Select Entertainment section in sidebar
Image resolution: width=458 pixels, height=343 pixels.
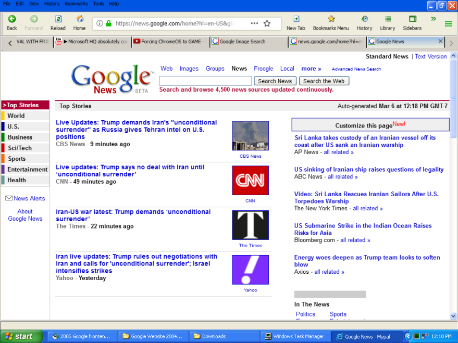(x=25, y=170)
